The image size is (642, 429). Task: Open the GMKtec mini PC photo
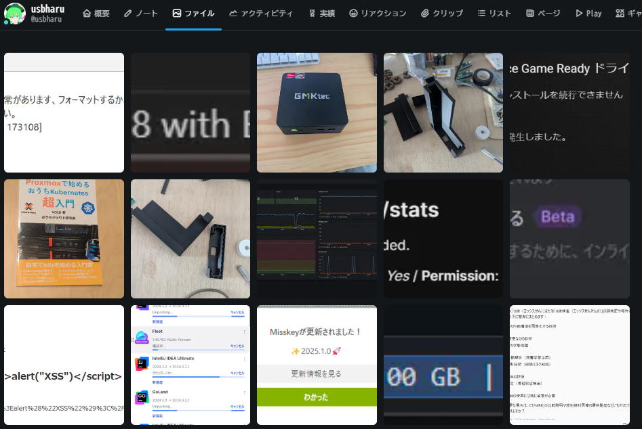(x=317, y=112)
